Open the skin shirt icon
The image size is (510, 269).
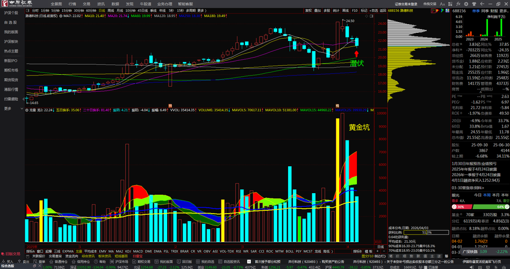(x=474, y=4)
